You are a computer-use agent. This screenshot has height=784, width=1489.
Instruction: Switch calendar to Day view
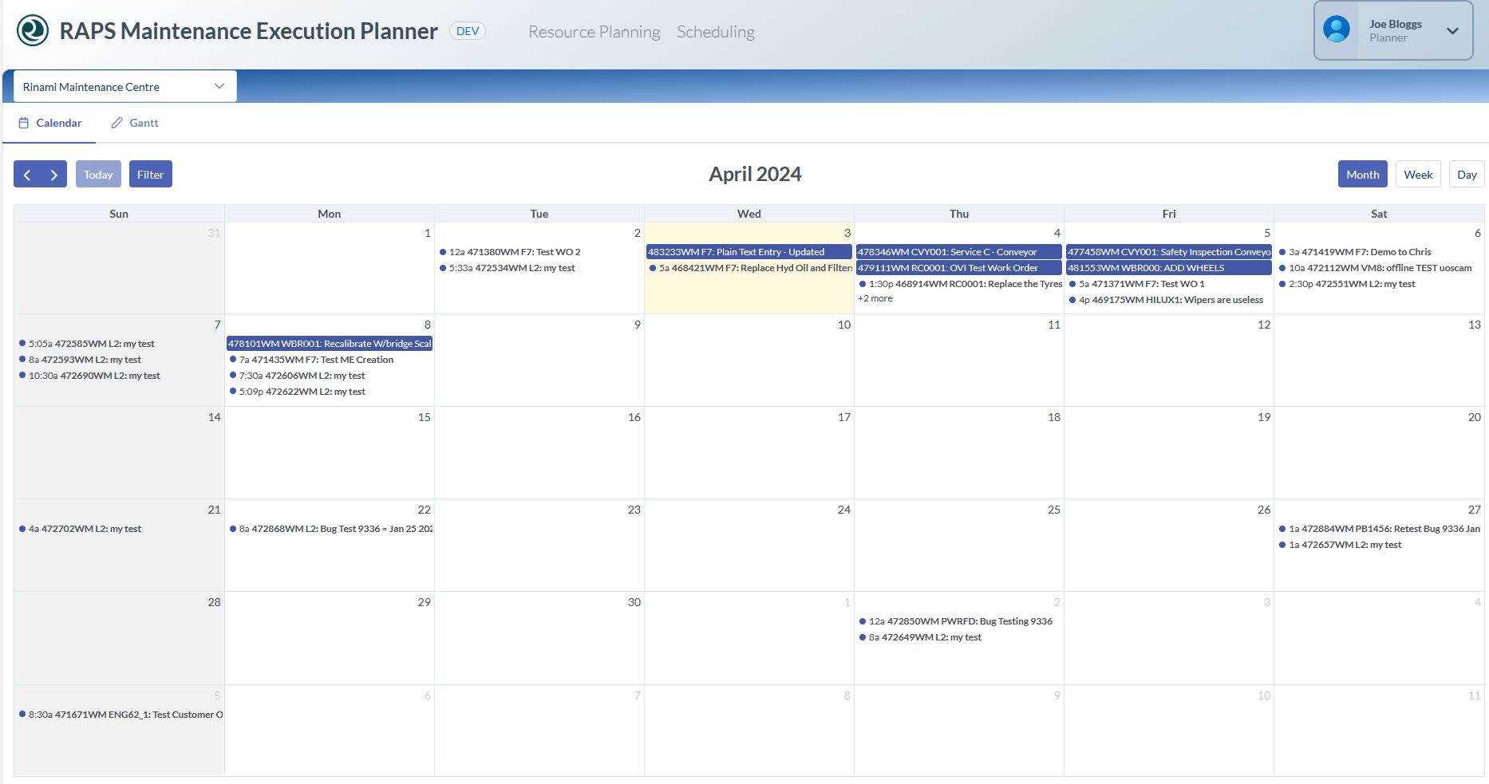click(x=1467, y=174)
